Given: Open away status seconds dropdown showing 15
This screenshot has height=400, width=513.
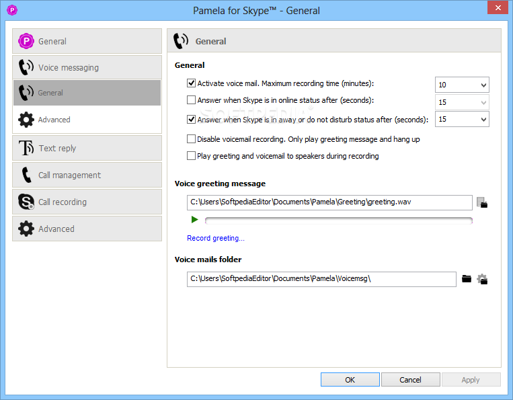Looking at the screenshot, I should click(x=462, y=119).
